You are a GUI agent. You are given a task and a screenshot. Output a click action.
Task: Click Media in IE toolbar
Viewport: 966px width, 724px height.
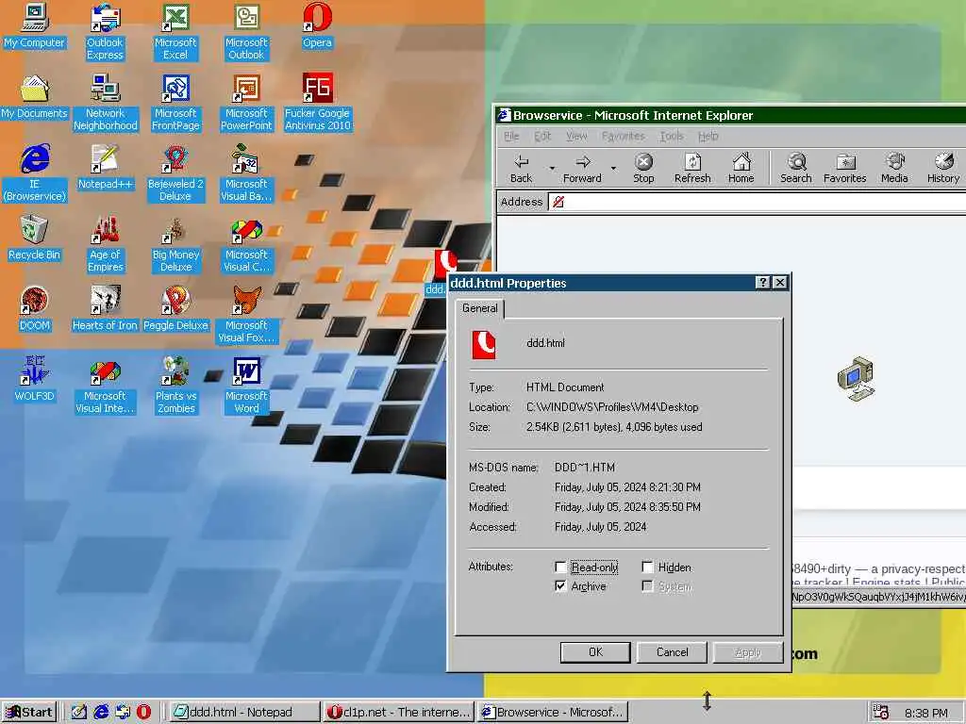(x=894, y=168)
